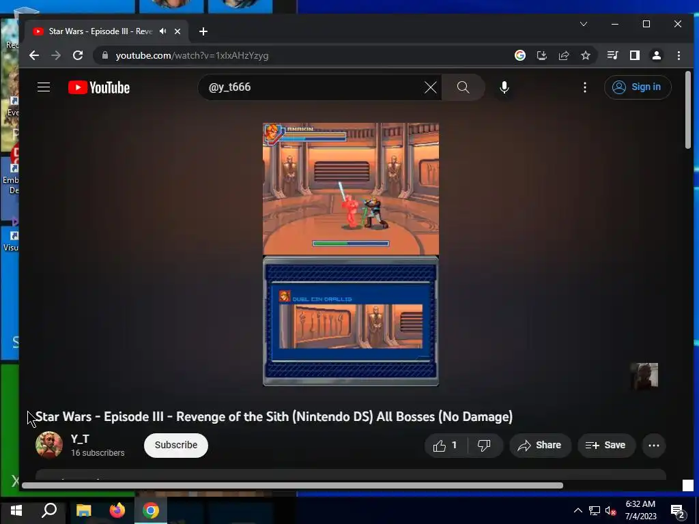Screen dimensions: 699x524
Task: Open media controls in Chrome toolbar
Action: click(612, 55)
